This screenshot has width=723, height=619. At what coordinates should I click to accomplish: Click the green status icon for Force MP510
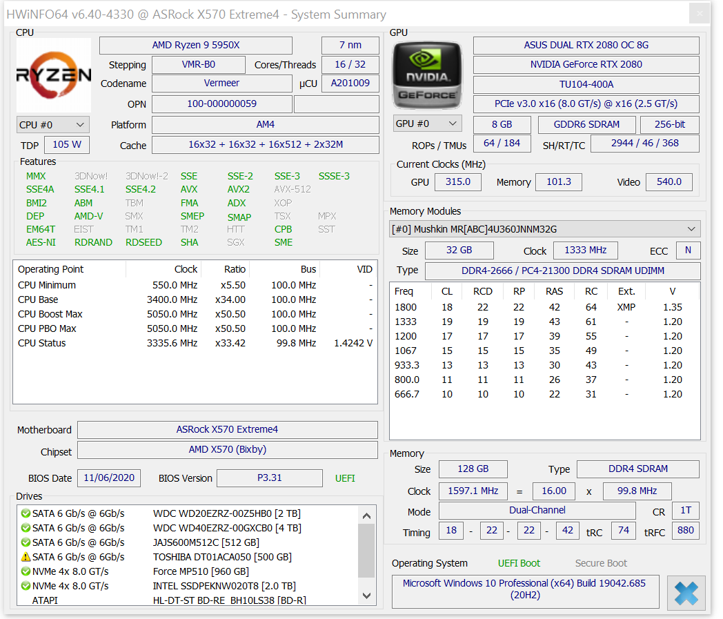[26, 571]
